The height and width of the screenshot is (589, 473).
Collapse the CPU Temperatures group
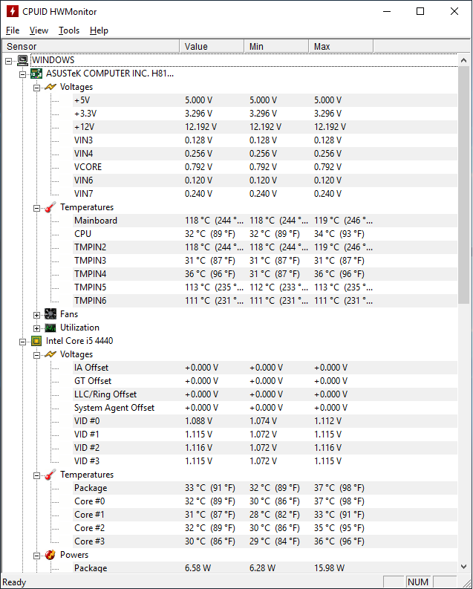(36, 475)
